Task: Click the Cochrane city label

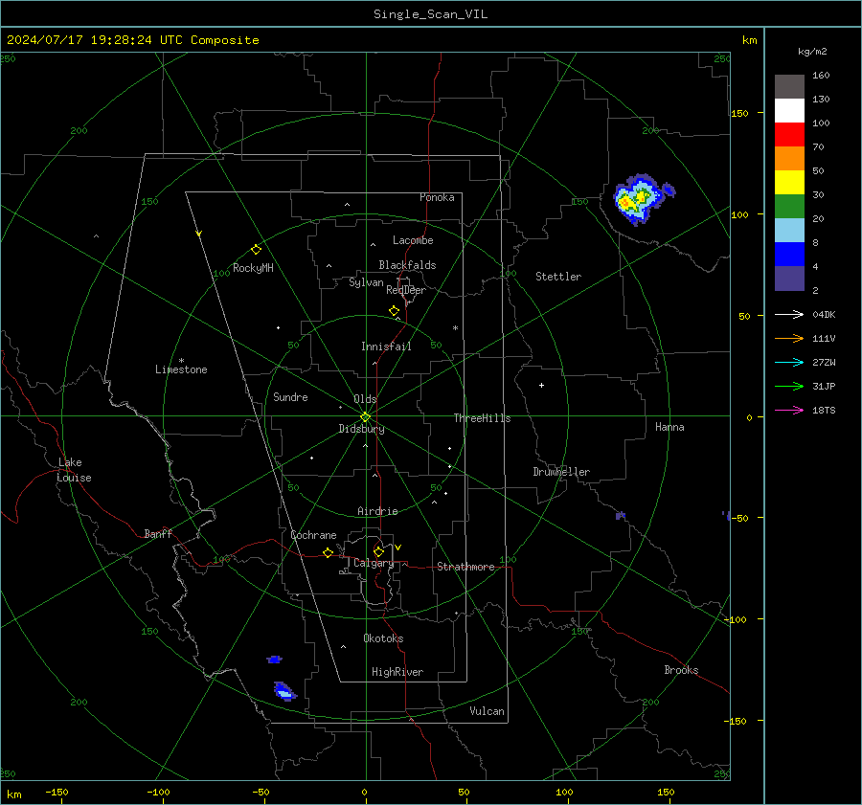Action: tap(313, 535)
